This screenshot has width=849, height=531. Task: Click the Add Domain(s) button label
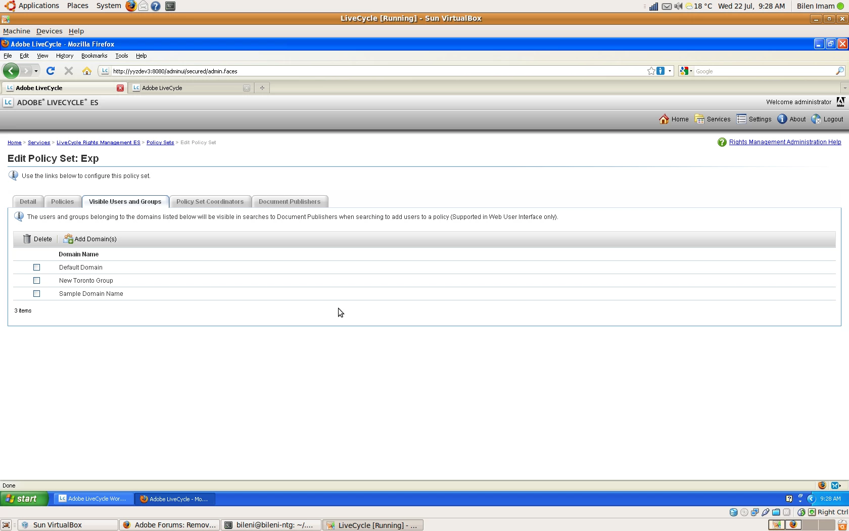point(96,239)
